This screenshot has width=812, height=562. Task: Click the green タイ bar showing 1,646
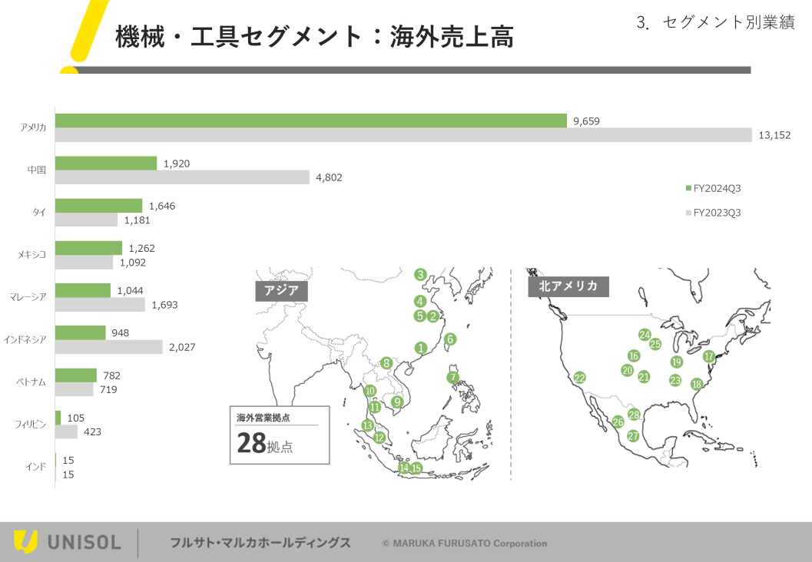point(98,206)
